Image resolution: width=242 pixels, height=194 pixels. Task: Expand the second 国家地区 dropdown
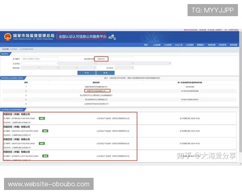(49, 67)
